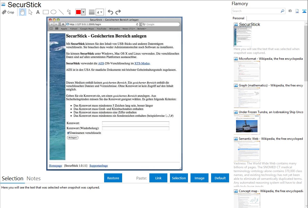This screenshot has height=208, width=308.
Task: Open the SecurStick snapshot thumbnail
Action: pos(243,36)
